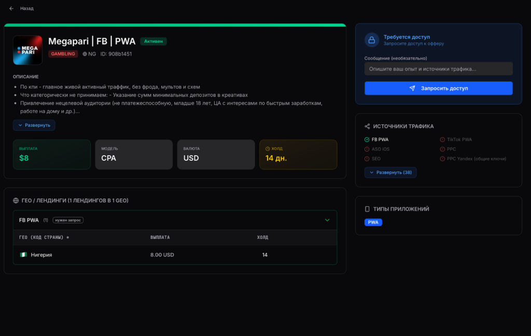
Task: Click the $8 payout value
Action: tap(24, 158)
